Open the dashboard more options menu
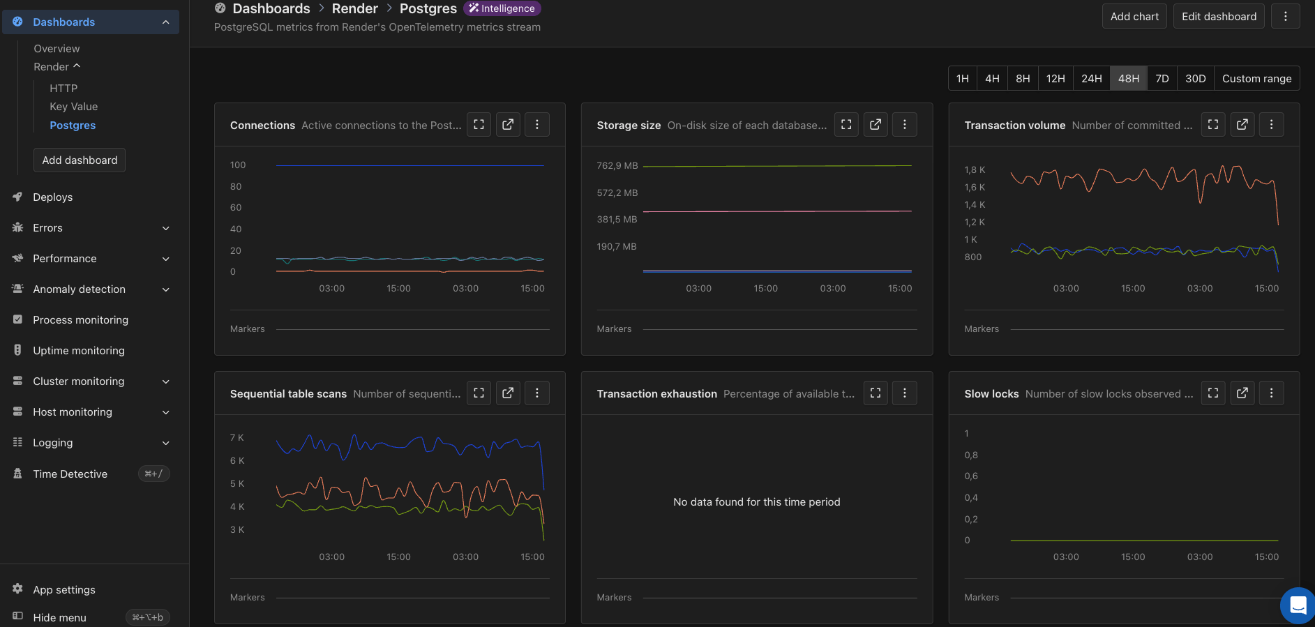 coord(1286,16)
